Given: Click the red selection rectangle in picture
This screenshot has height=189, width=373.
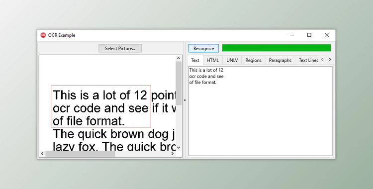Looking at the screenshot, I should (x=101, y=106).
